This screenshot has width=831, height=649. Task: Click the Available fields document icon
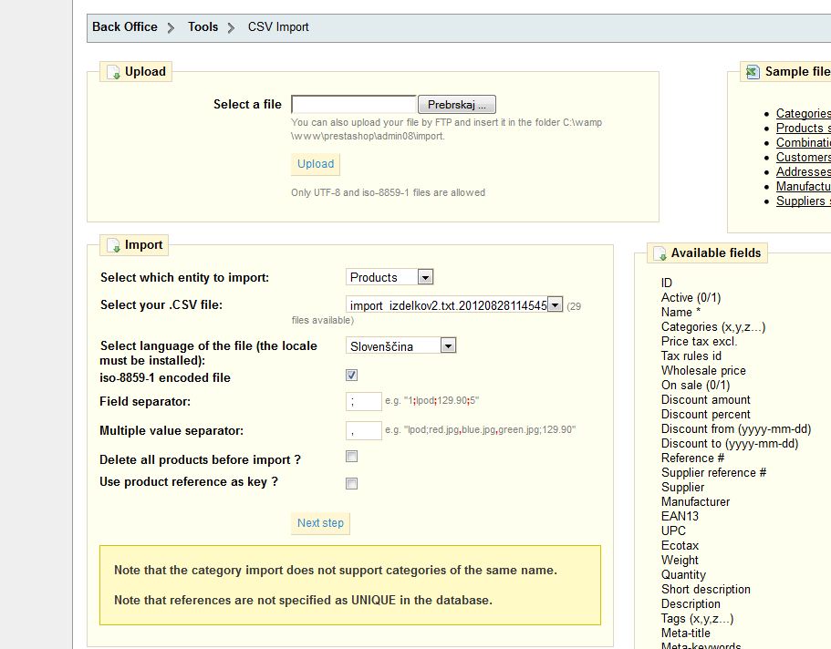pos(660,253)
